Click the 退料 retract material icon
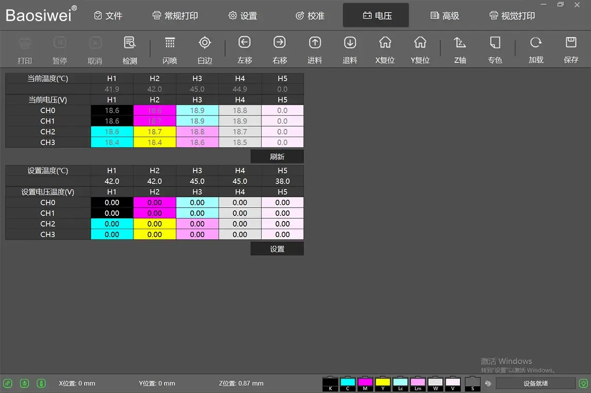This screenshot has width=591, height=393. [350, 43]
